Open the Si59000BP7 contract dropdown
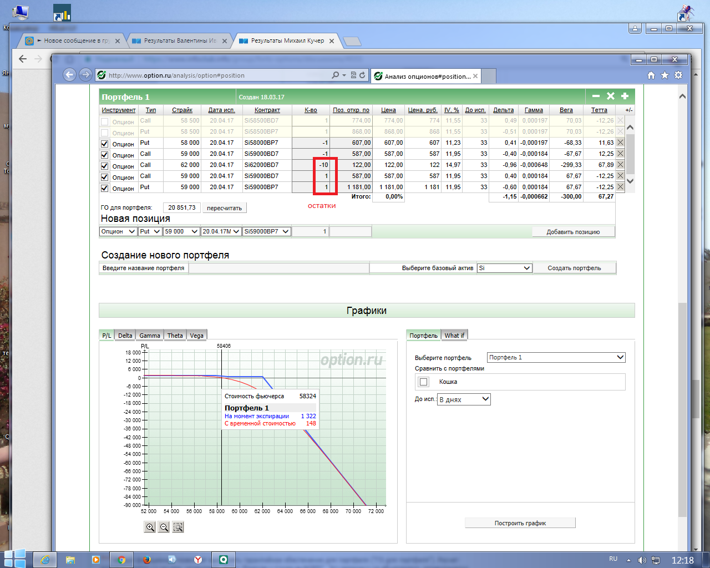Viewport: 710px width, 568px height. click(267, 231)
